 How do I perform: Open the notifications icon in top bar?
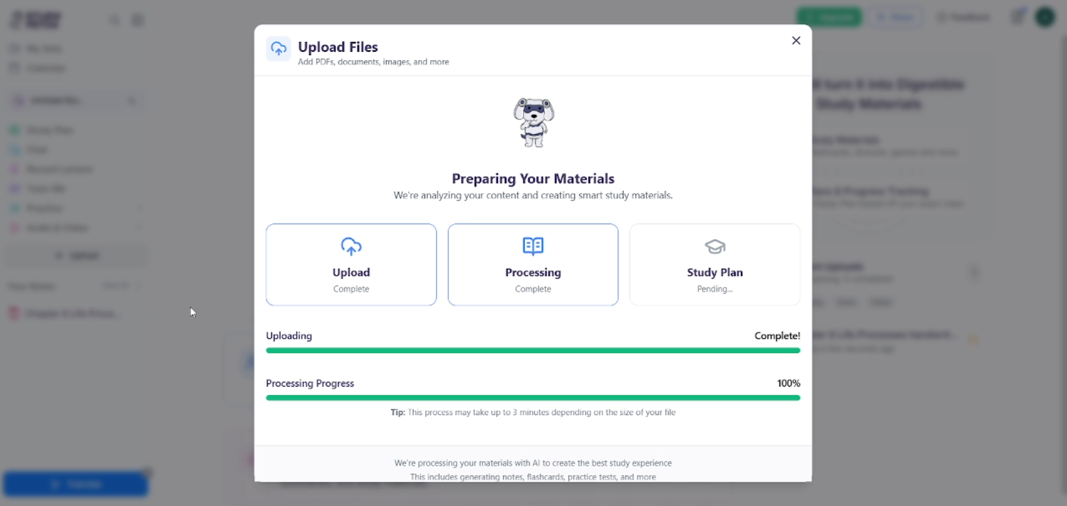[1017, 17]
